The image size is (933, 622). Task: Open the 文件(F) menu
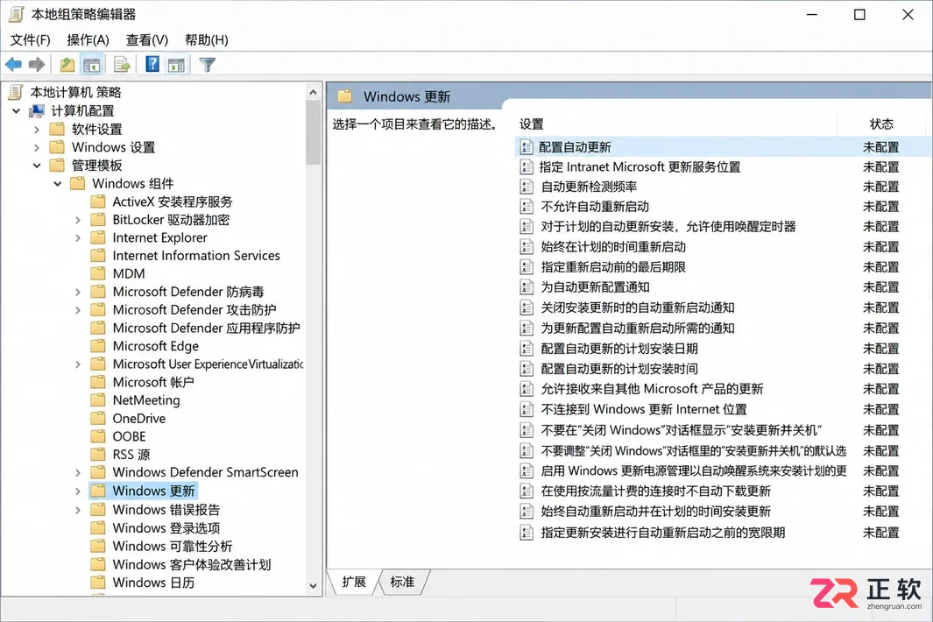pyautogui.click(x=31, y=40)
